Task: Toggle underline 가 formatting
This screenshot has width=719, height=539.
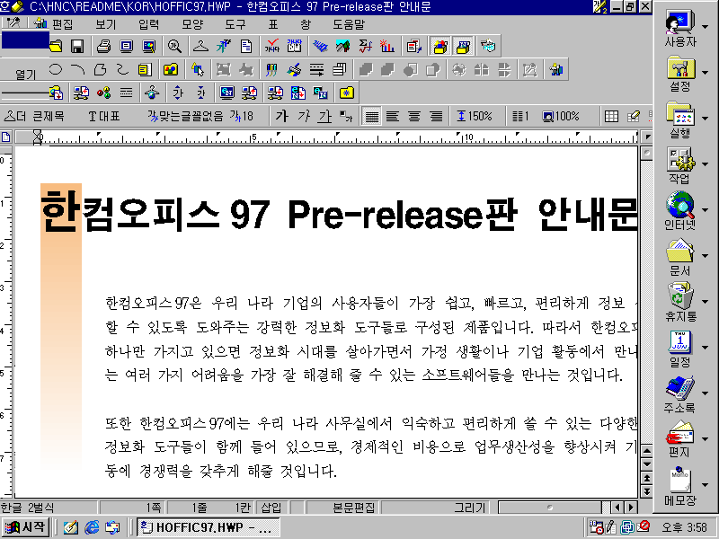Action: coord(325,117)
